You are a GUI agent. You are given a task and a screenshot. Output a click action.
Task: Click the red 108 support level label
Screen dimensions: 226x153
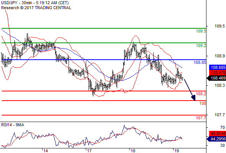click(x=203, y=103)
